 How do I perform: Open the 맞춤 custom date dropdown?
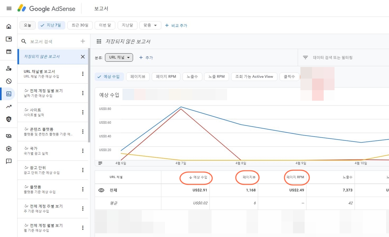[150, 25]
